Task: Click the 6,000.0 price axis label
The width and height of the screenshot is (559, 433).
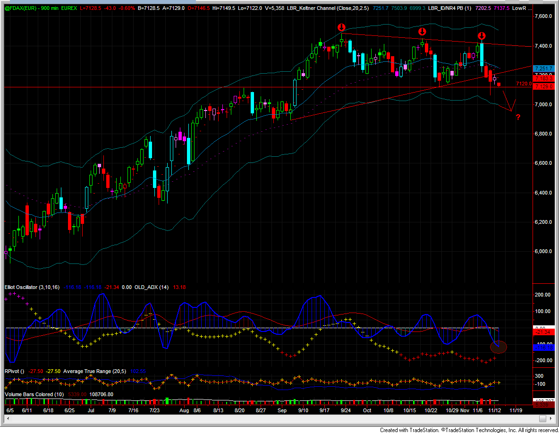Action: coord(543,252)
